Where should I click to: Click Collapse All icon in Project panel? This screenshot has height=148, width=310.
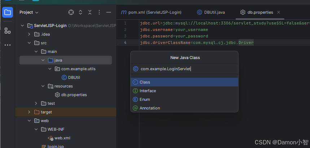click(x=90, y=12)
